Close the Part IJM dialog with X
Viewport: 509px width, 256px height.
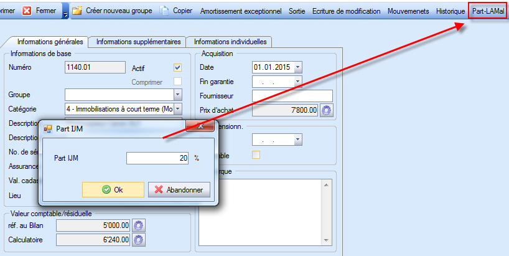[200, 126]
